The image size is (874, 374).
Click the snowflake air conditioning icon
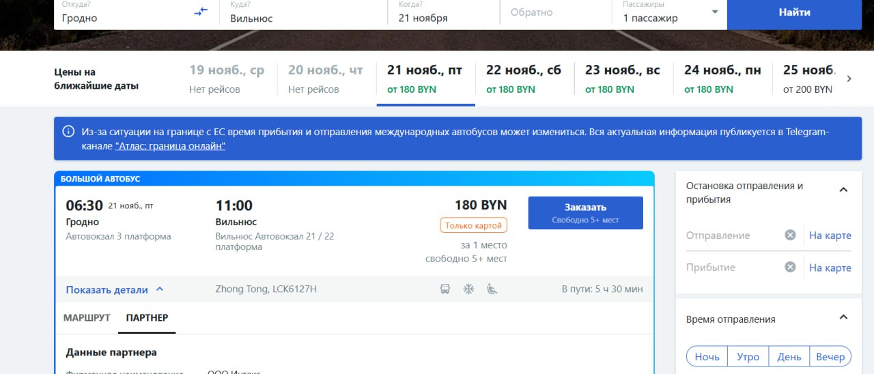coord(468,289)
